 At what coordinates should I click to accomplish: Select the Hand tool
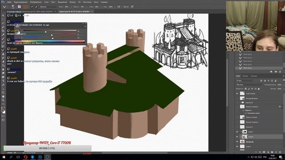click(3, 96)
